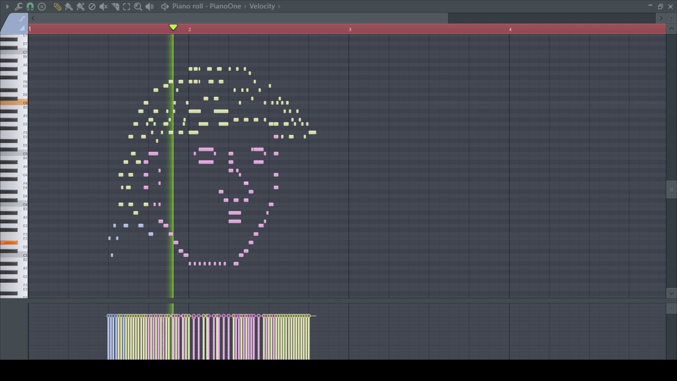The image size is (677, 381).
Task: Click the speaker preview icon before title
Action: pyautogui.click(x=165, y=6)
